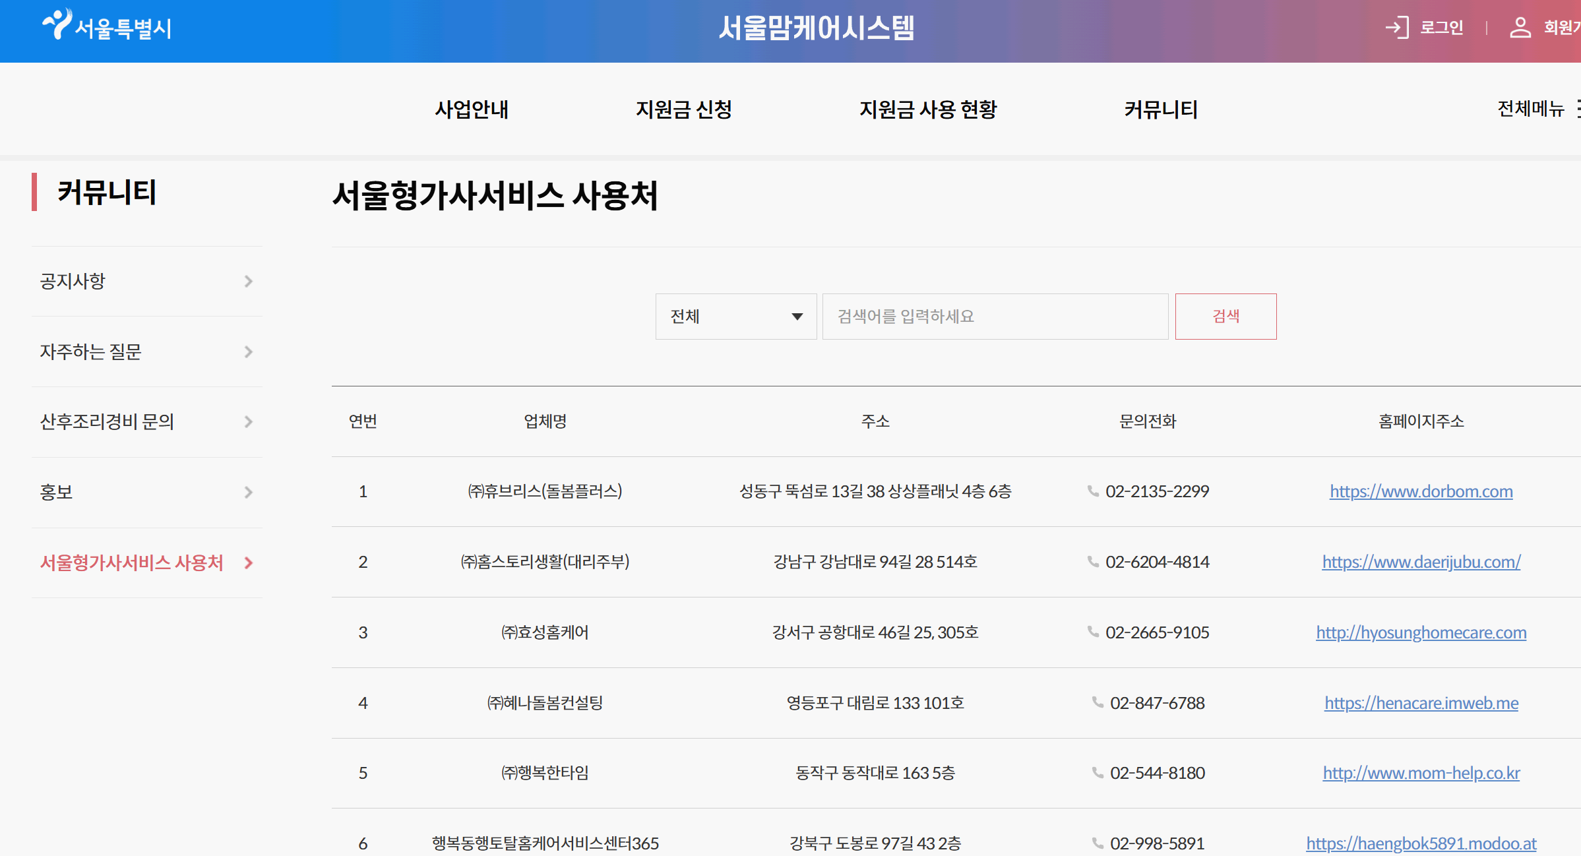This screenshot has width=1581, height=856.
Task: Click the member signup person icon
Action: click(1520, 28)
